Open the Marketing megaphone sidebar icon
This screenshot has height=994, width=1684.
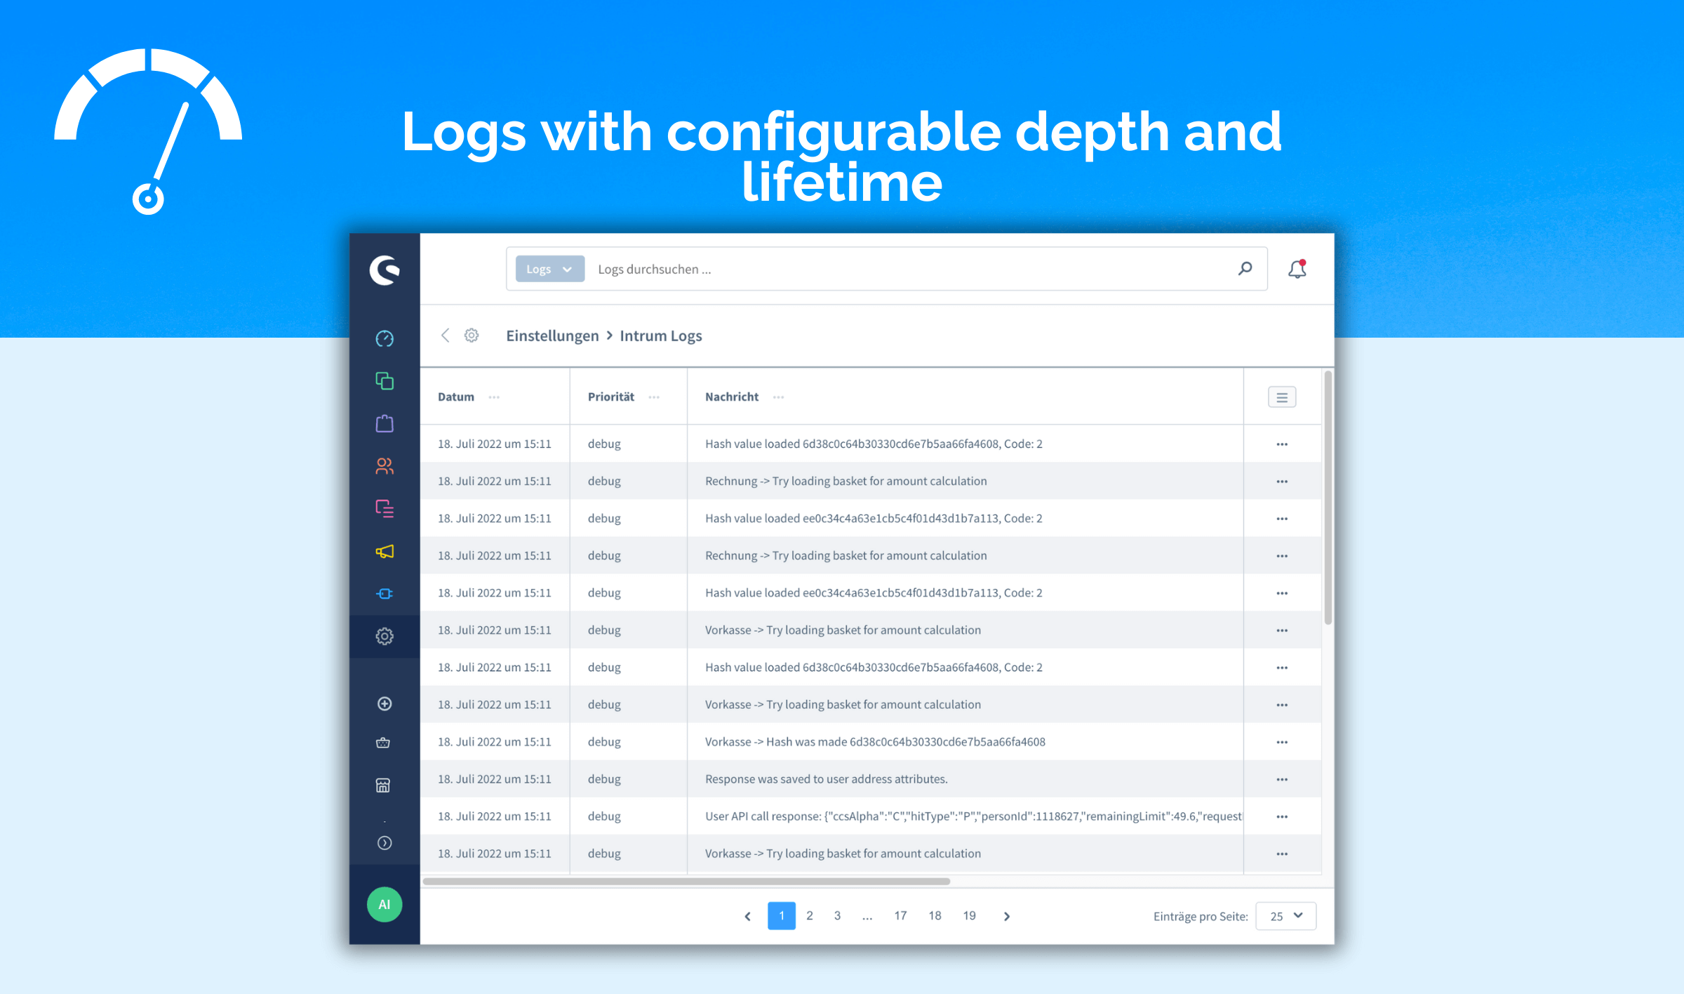point(385,551)
